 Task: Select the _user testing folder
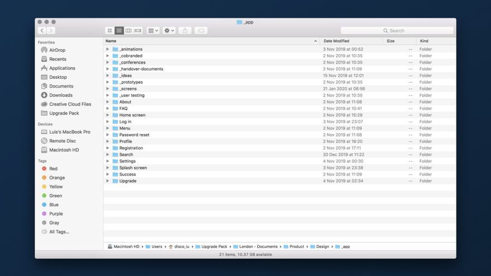(x=132, y=95)
